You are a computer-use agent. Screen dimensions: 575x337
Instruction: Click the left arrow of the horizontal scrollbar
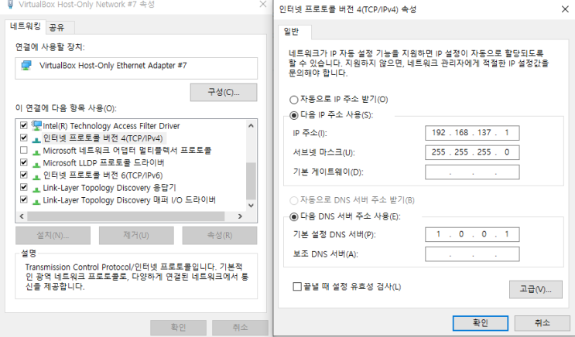click(x=22, y=216)
